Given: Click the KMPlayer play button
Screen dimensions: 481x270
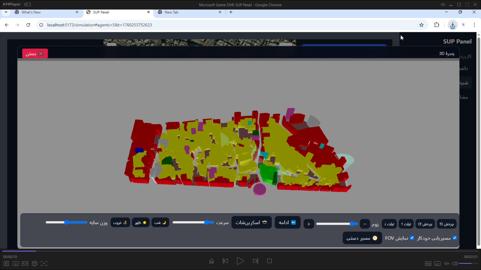Looking at the screenshot, I should click(x=240, y=261).
